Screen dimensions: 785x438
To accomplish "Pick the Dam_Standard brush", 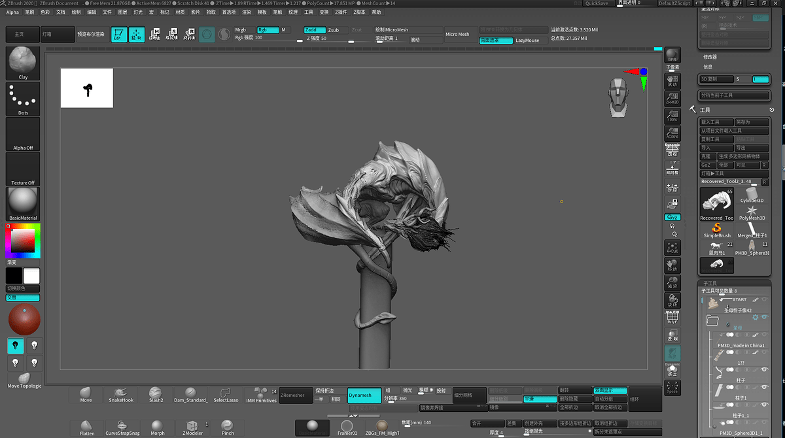I will [x=190, y=394].
